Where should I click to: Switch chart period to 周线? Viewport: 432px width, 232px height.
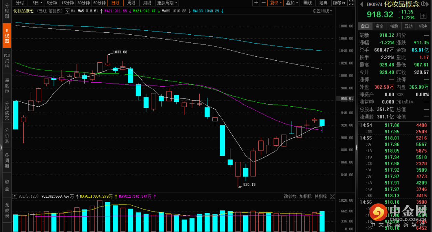pyautogui.click(x=132, y=3)
